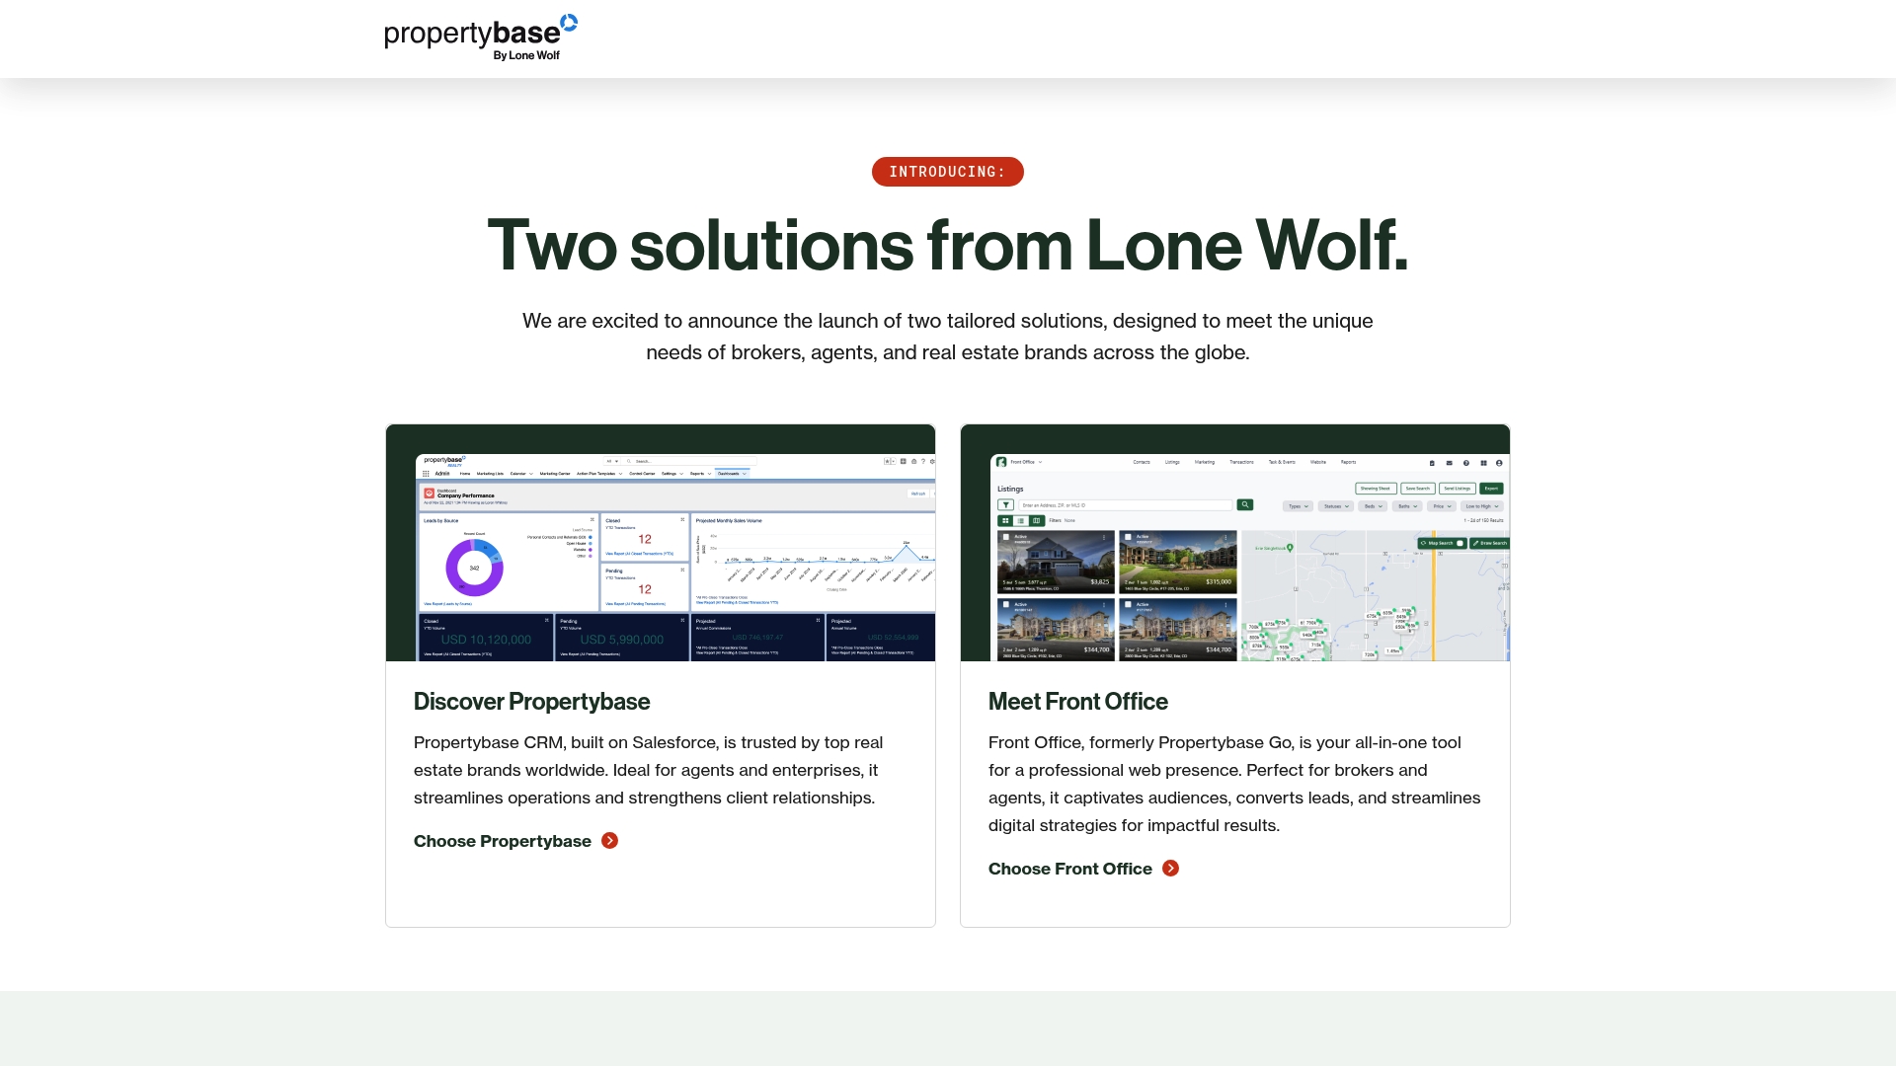Click the red arrow icon beside Choose Front Office

click(1171, 869)
